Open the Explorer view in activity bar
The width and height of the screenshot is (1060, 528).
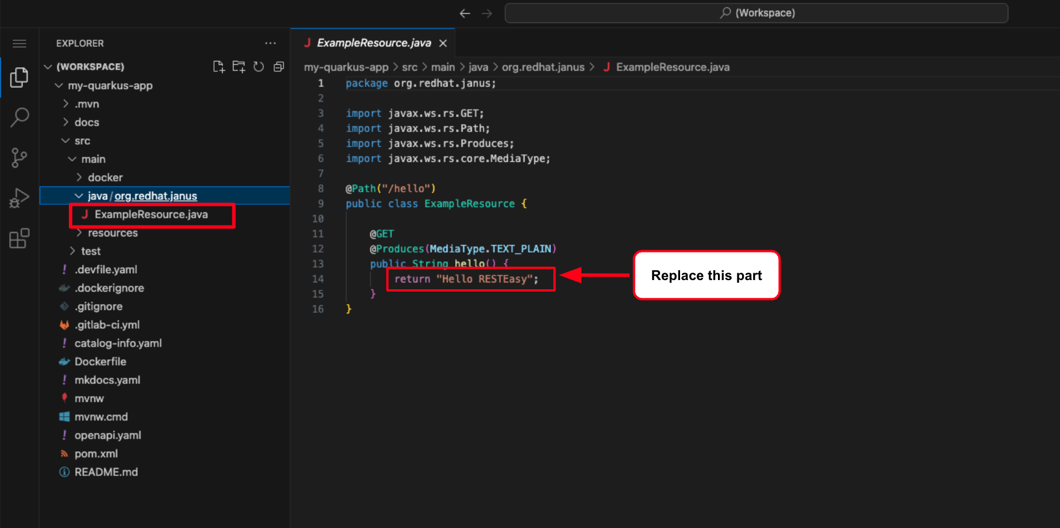coord(20,77)
